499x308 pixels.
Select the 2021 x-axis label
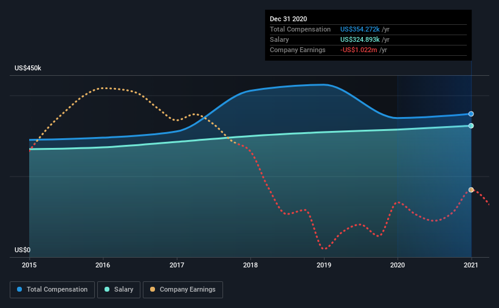coord(471,265)
